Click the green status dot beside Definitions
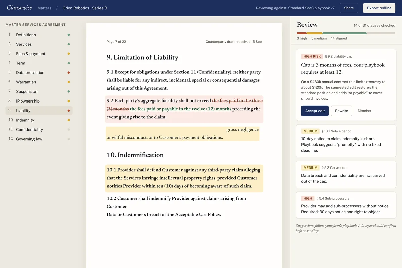 tap(69, 35)
